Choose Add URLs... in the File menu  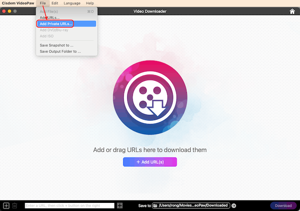click(x=50, y=18)
